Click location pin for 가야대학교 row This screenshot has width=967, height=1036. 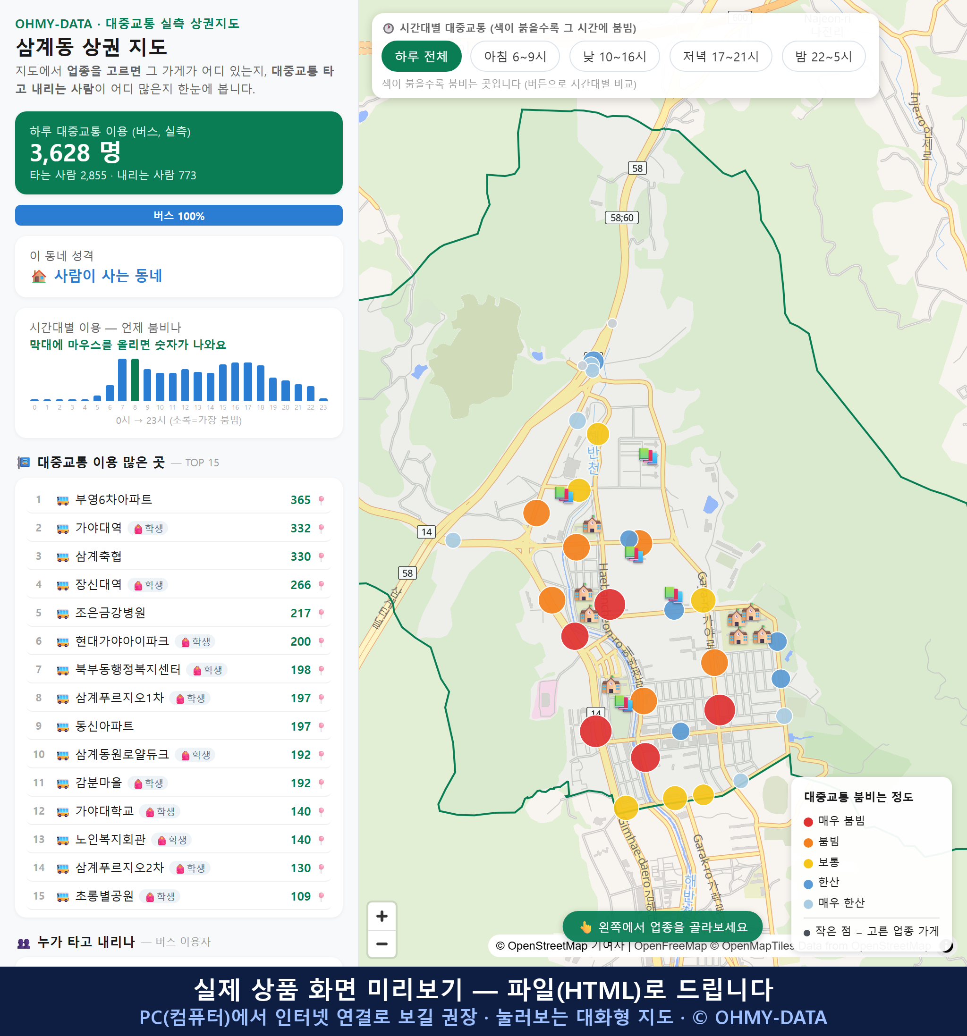coord(321,811)
